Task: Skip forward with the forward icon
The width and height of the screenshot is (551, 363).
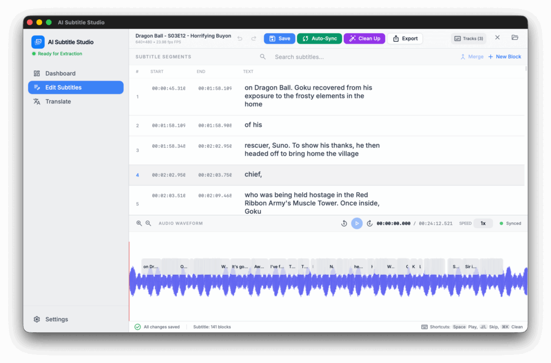Action: [x=370, y=223]
